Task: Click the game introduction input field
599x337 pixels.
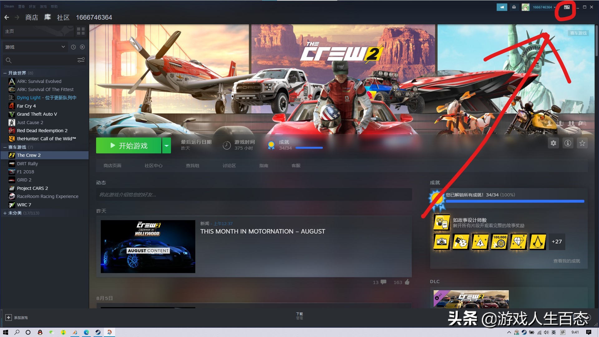Action: tap(254, 195)
